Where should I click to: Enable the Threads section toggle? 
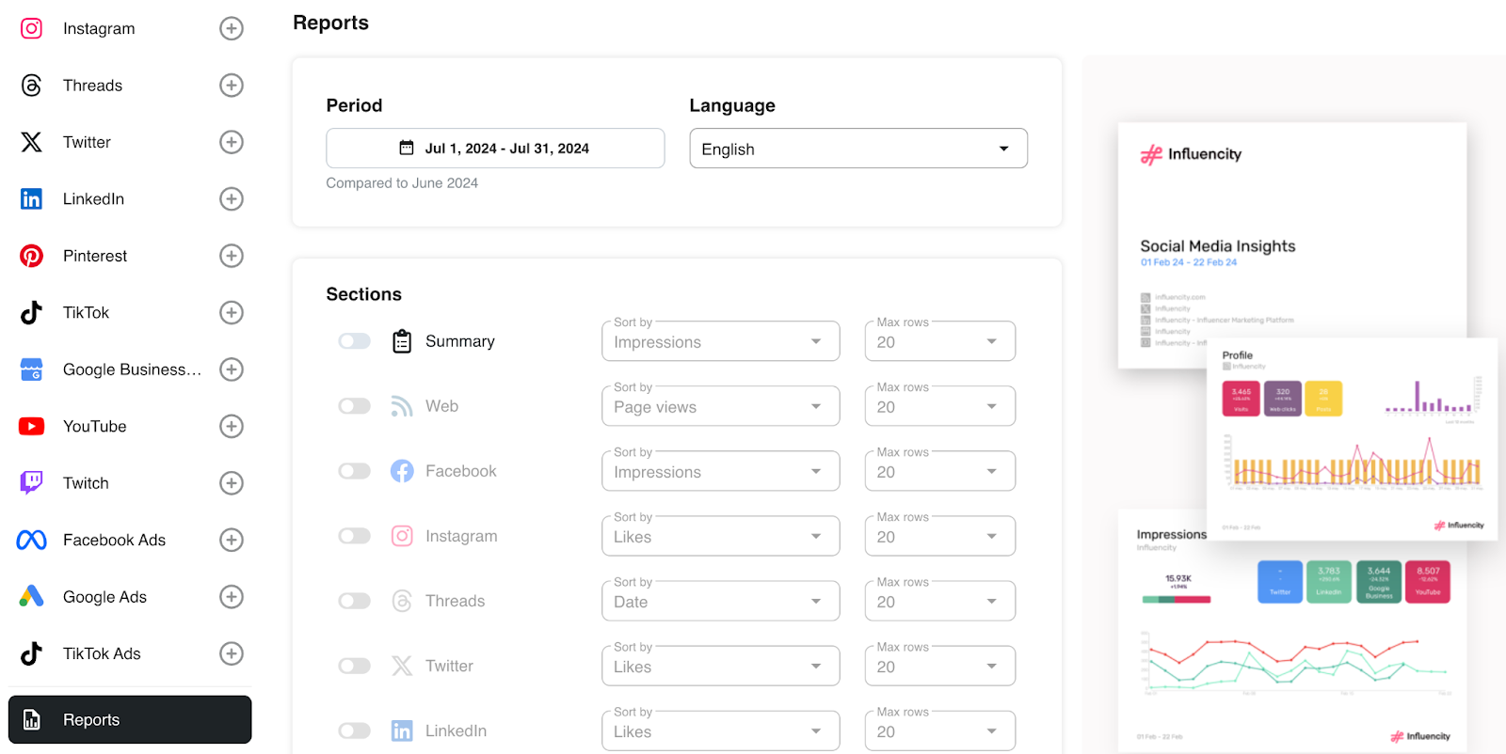click(355, 601)
